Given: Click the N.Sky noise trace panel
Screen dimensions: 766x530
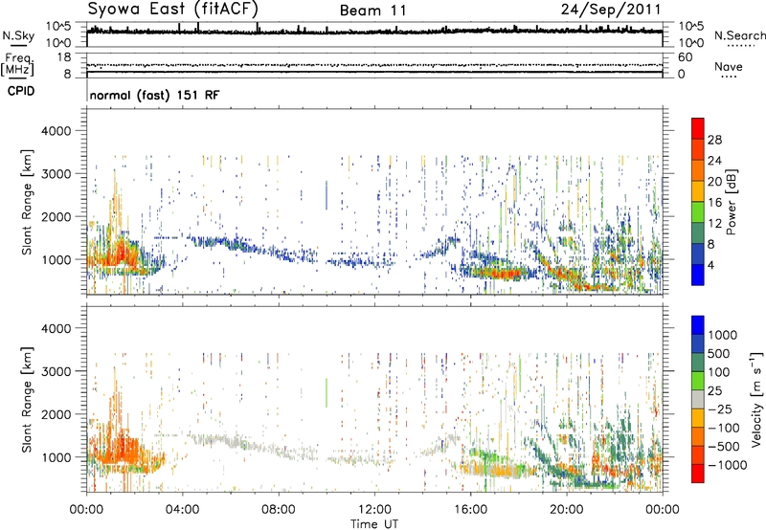Looking at the screenshot, I should [x=374, y=34].
